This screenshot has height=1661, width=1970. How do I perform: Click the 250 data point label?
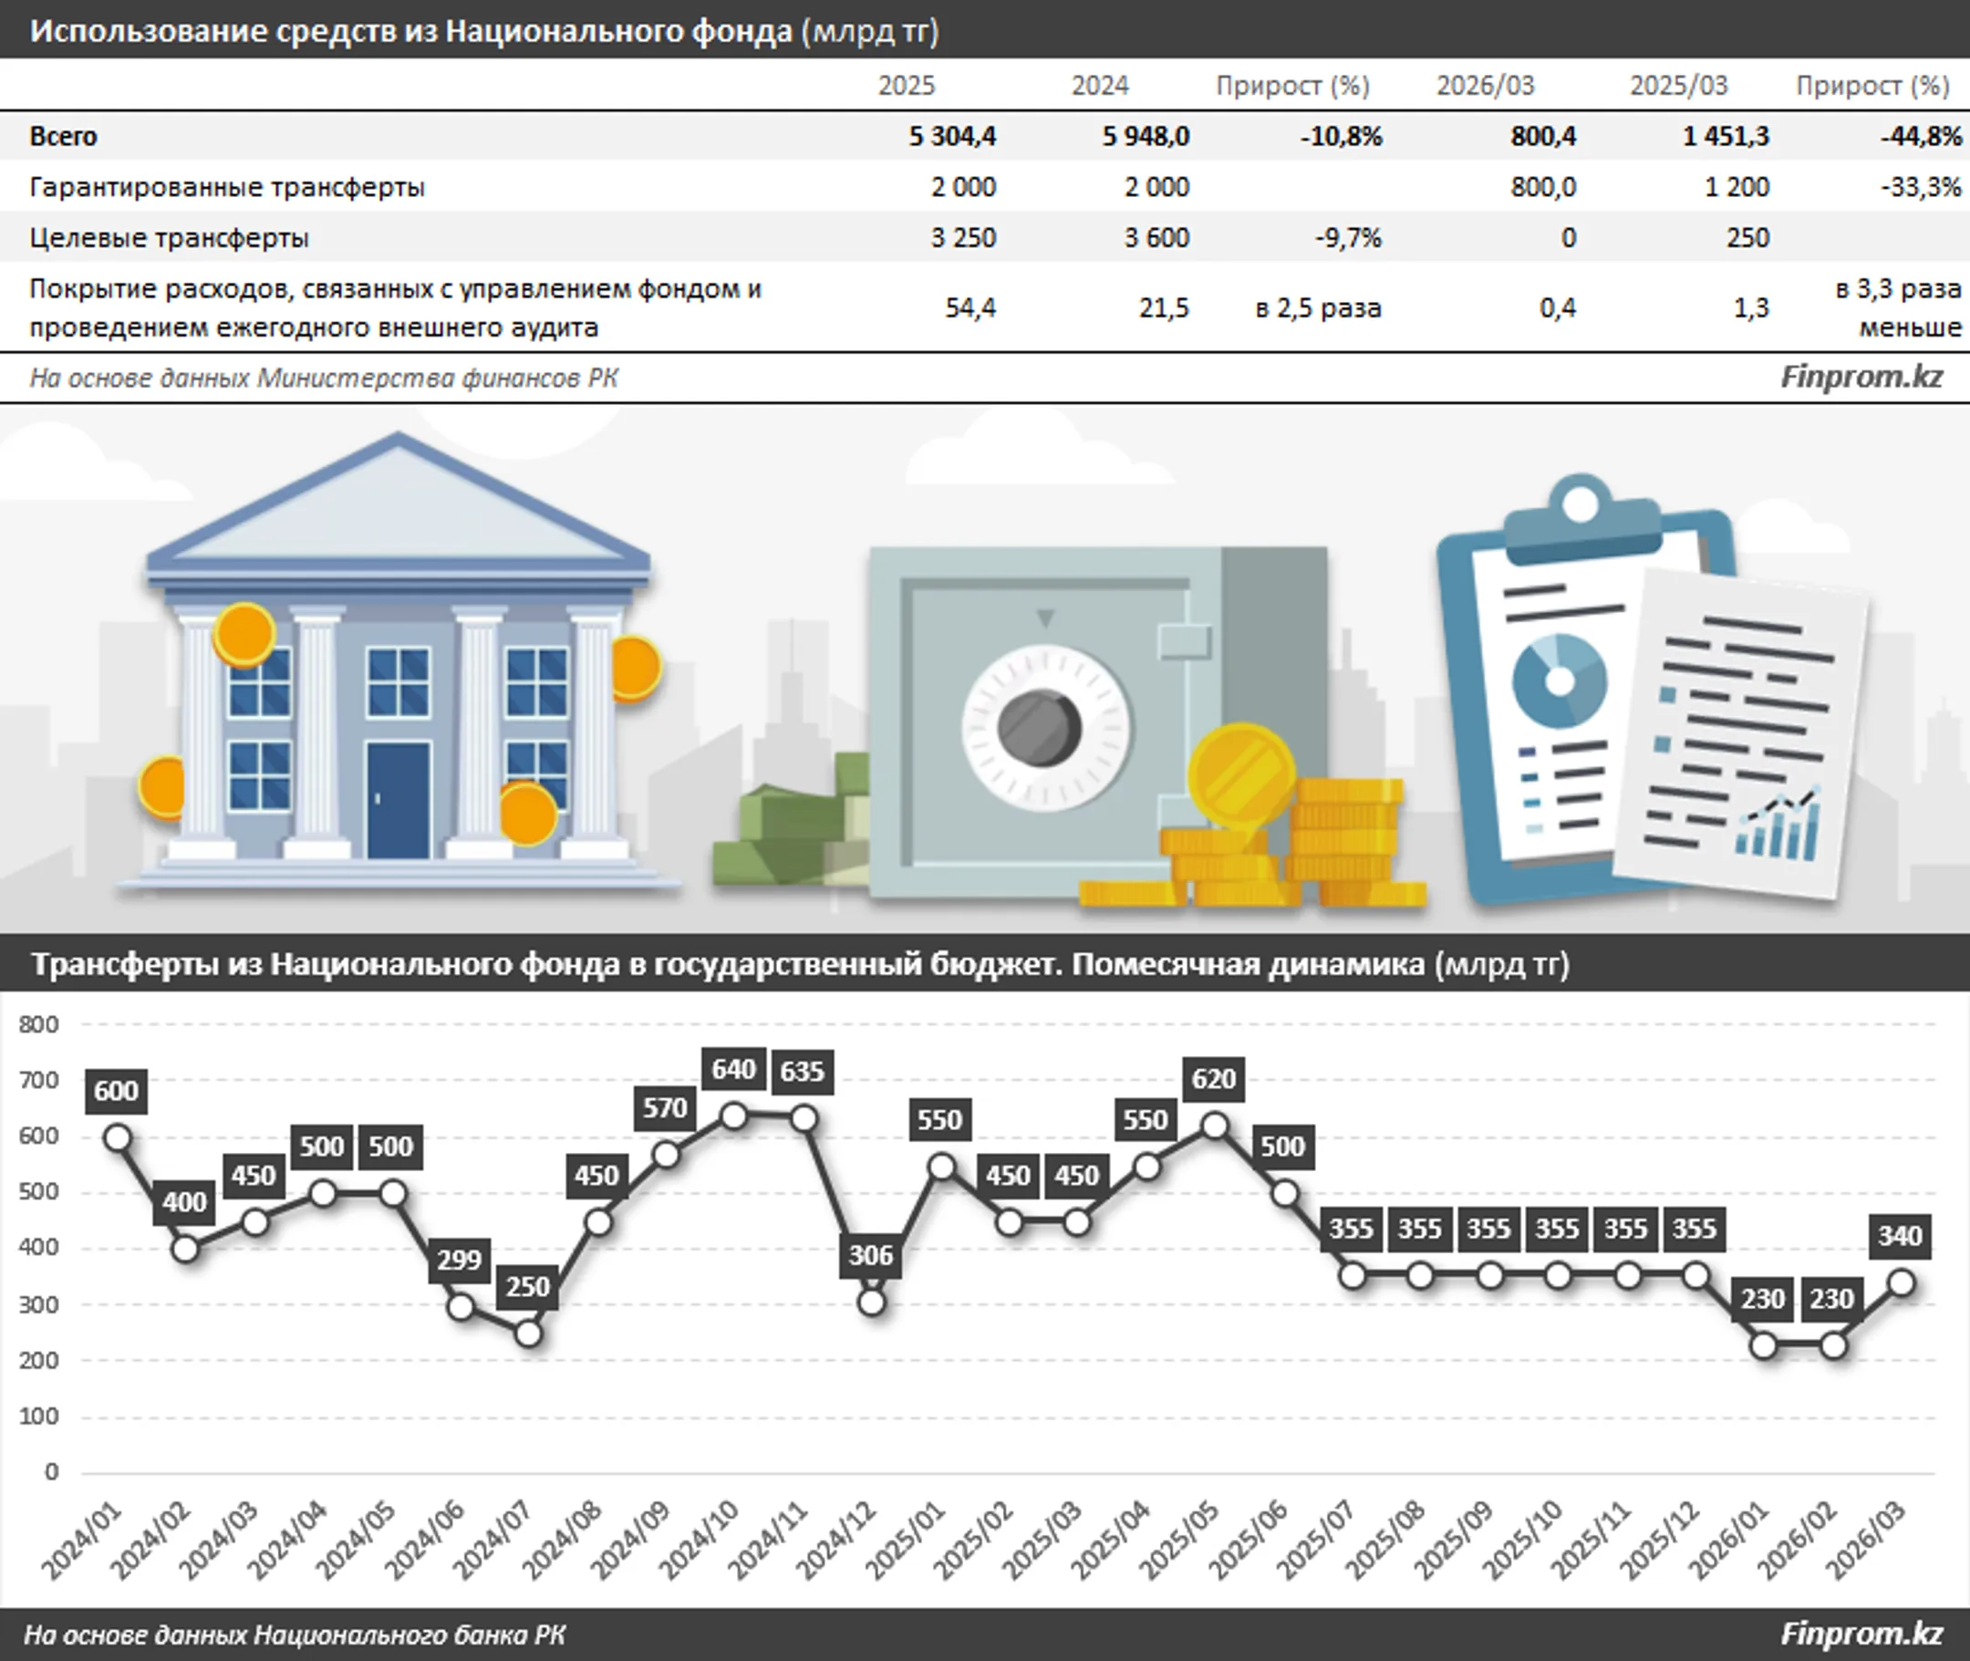pos(527,1286)
